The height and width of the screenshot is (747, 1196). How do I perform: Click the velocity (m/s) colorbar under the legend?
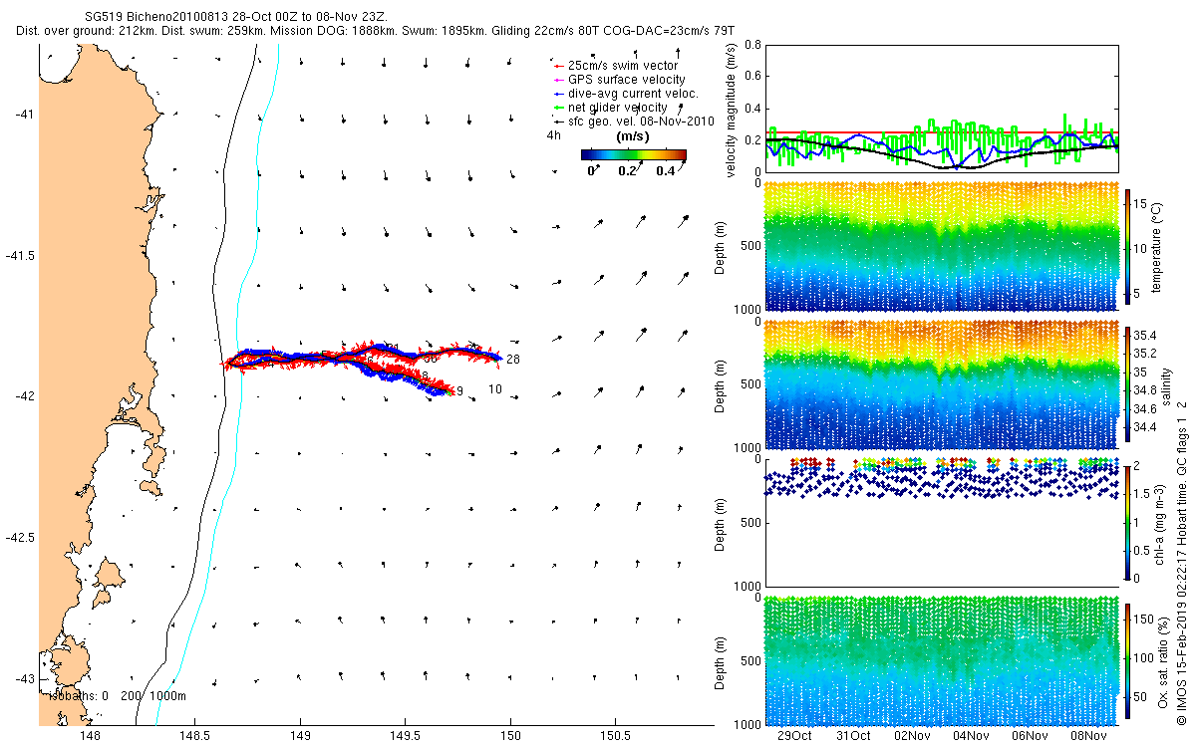[x=633, y=154]
